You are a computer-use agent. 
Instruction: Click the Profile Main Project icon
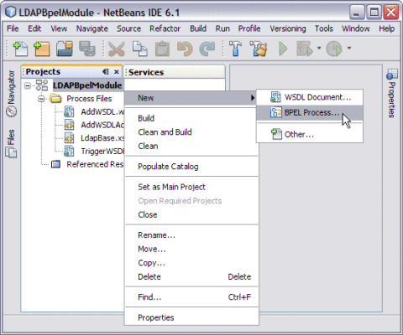tap(334, 49)
